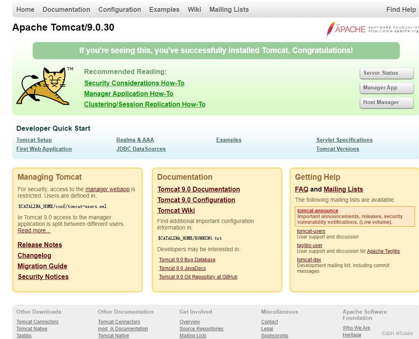
Task: Open Tomcat 9.0 Configuration link
Action: point(196,200)
